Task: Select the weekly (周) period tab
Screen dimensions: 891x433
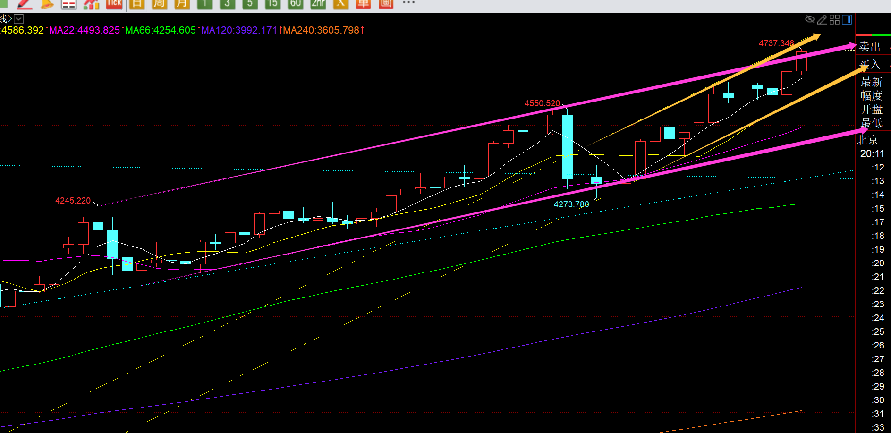Action: [159, 4]
